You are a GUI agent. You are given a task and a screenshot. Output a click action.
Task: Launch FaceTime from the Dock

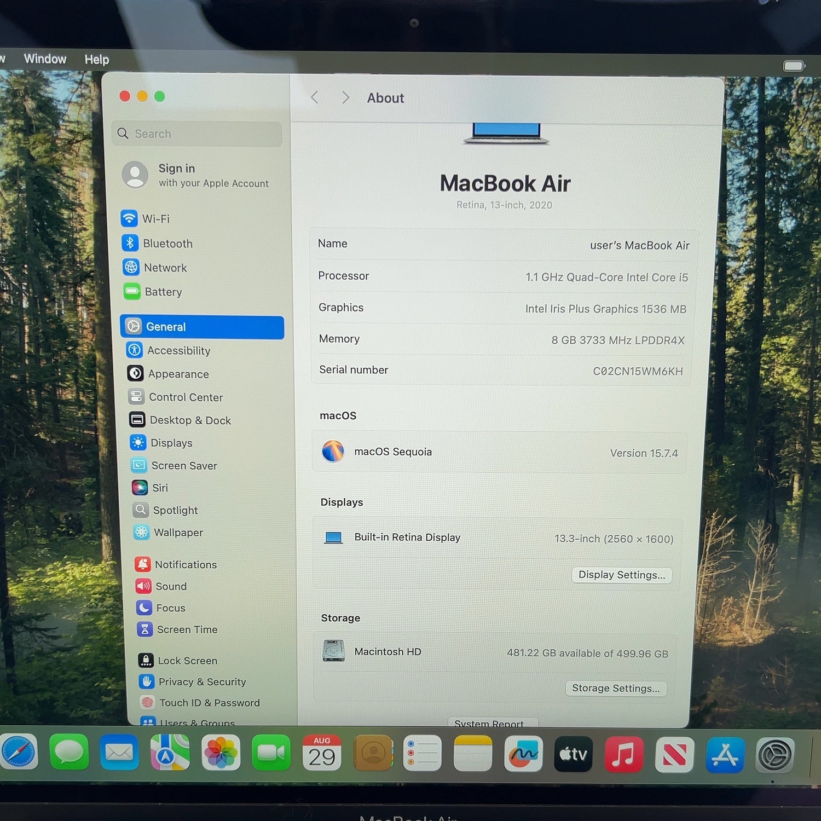point(271,753)
